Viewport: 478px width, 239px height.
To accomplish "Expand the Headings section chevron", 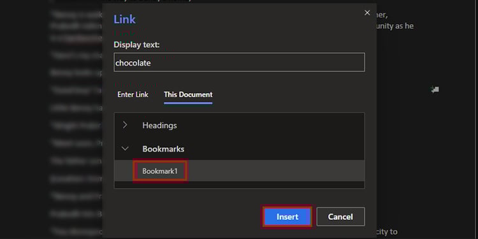I will 125,125.
